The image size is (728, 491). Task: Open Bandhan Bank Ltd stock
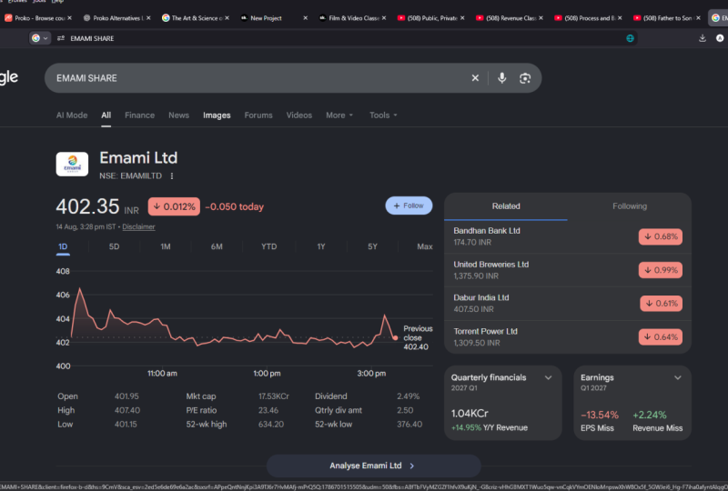tap(567, 236)
